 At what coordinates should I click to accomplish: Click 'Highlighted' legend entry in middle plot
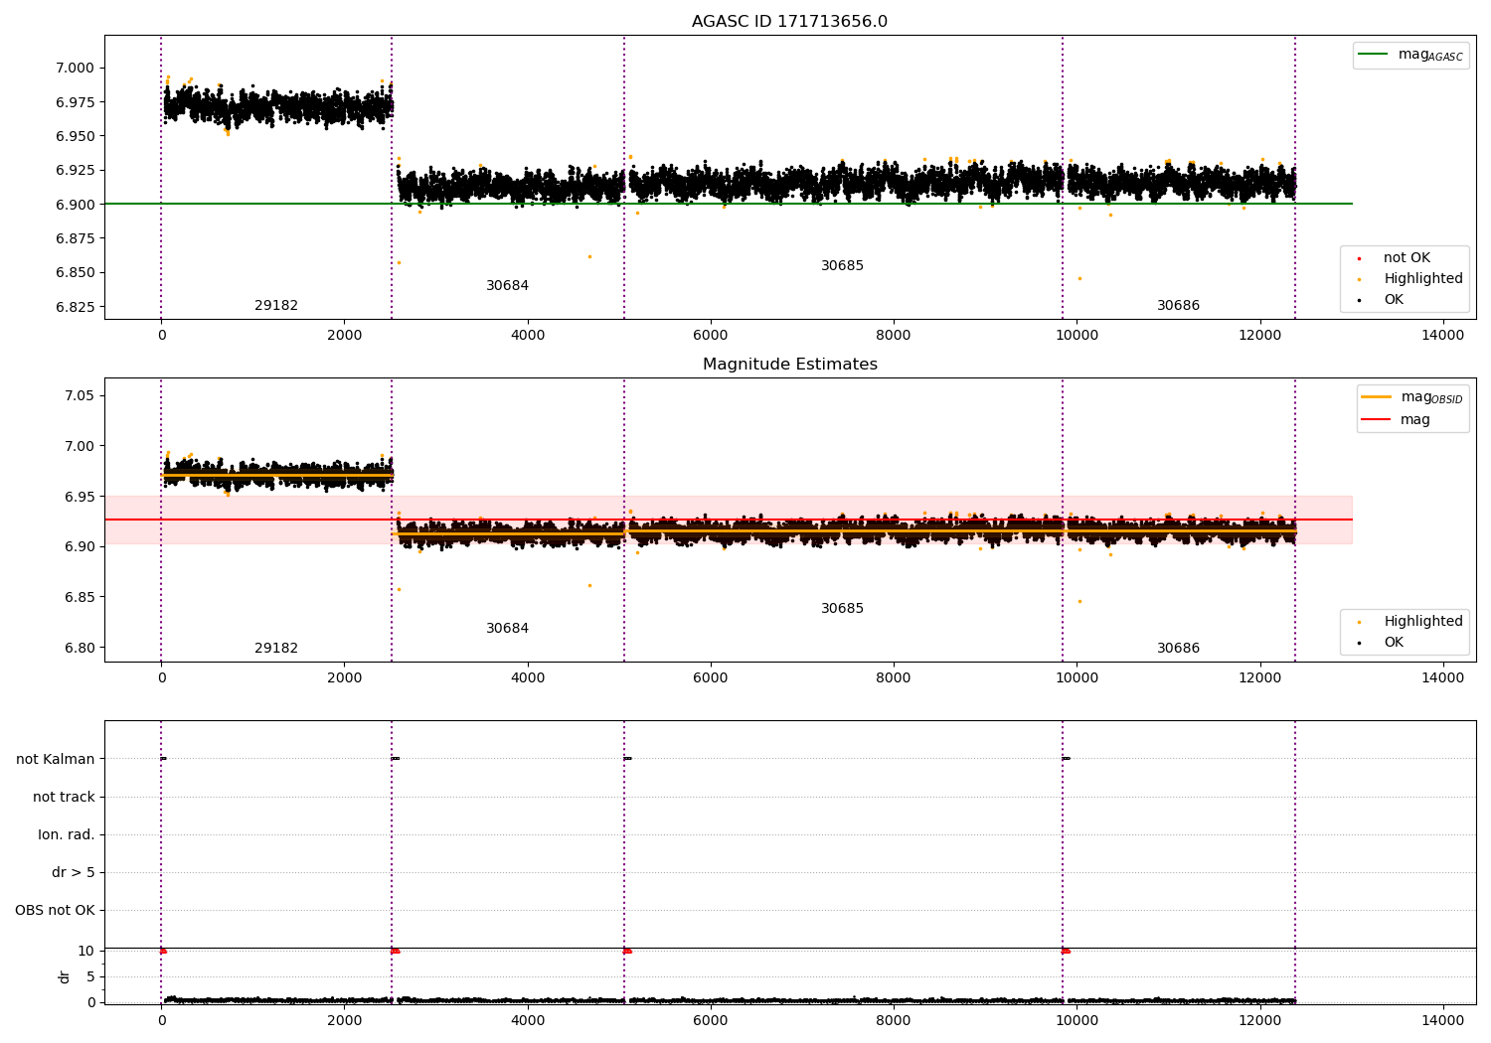[1410, 622]
